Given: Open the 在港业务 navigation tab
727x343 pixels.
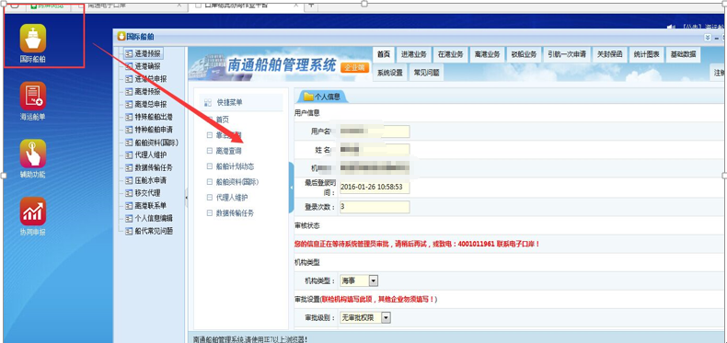Looking at the screenshot, I should [x=450, y=54].
